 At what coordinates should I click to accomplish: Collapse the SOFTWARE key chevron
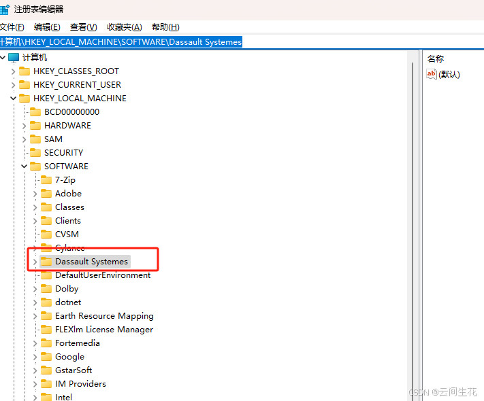coord(24,167)
